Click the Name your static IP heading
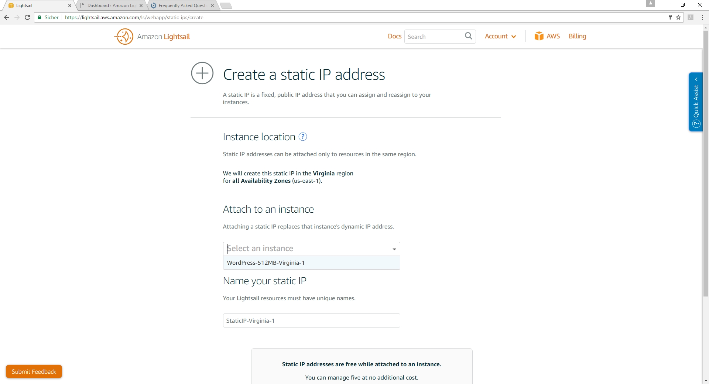 coord(265,281)
